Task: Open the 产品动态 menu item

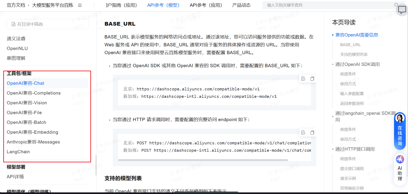Action: click(x=241, y=5)
